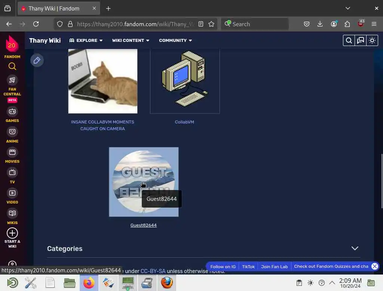Open the taskbar start menu icon
Viewport: 383px width, 291px height.
click(12, 283)
